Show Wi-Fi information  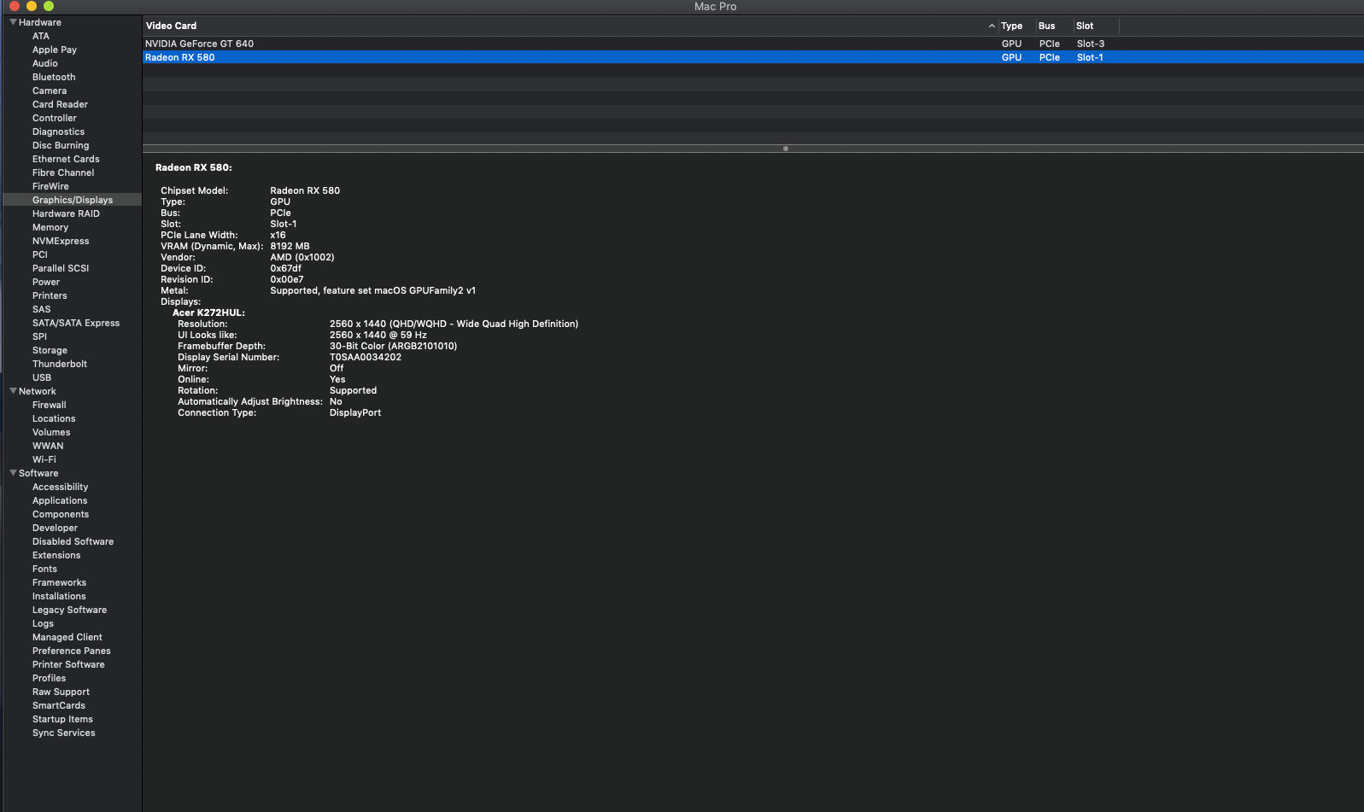click(44, 459)
